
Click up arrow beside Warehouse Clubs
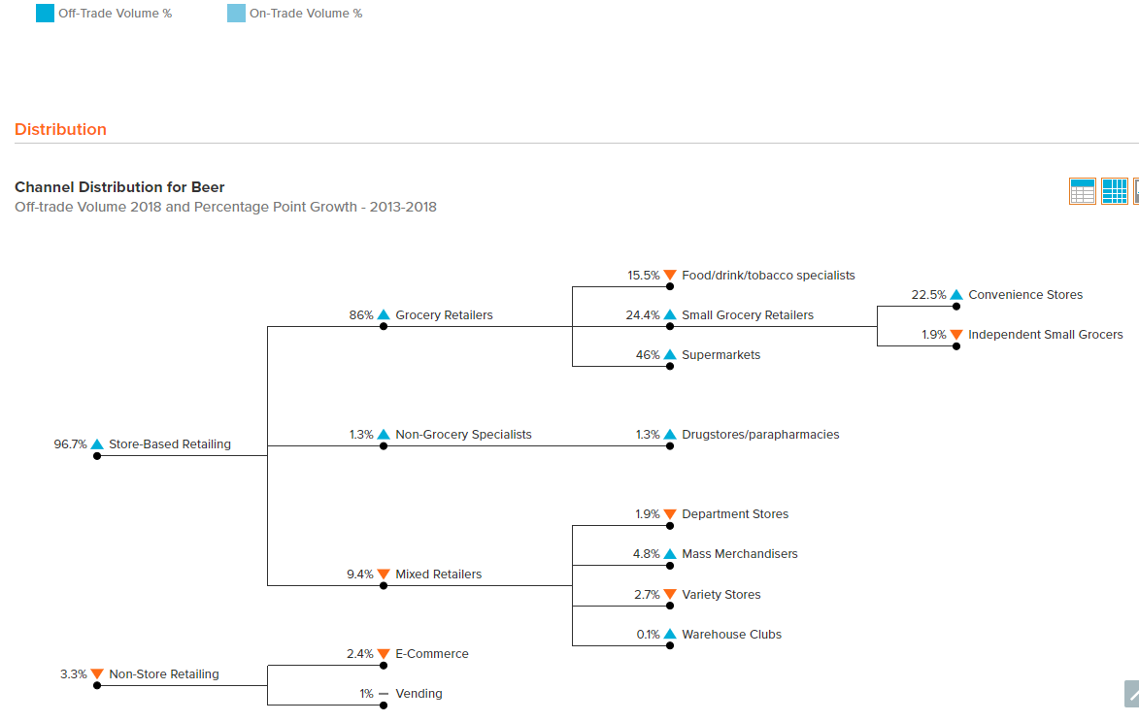[x=670, y=635]
